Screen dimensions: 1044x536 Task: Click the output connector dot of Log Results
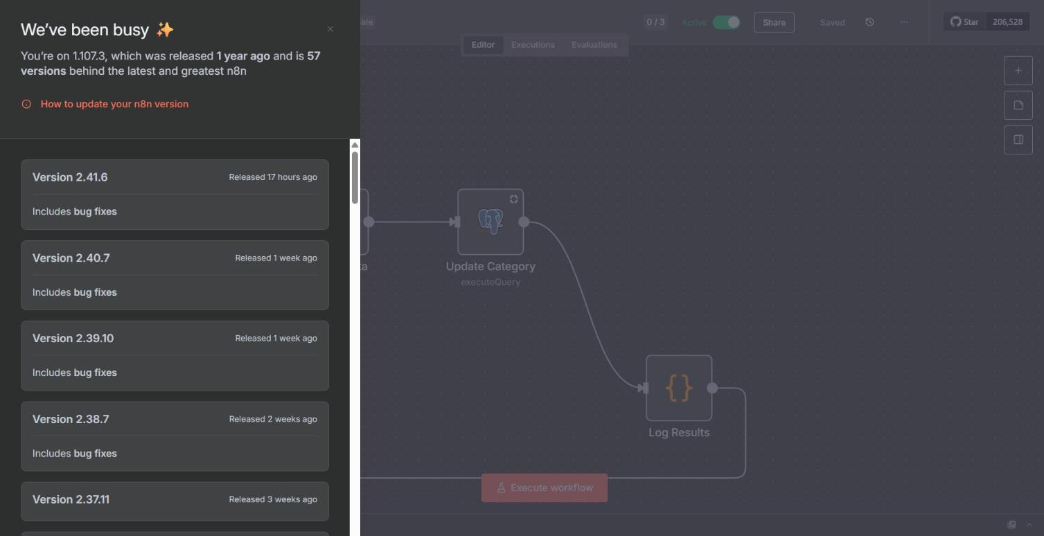(x=712, y=388)
